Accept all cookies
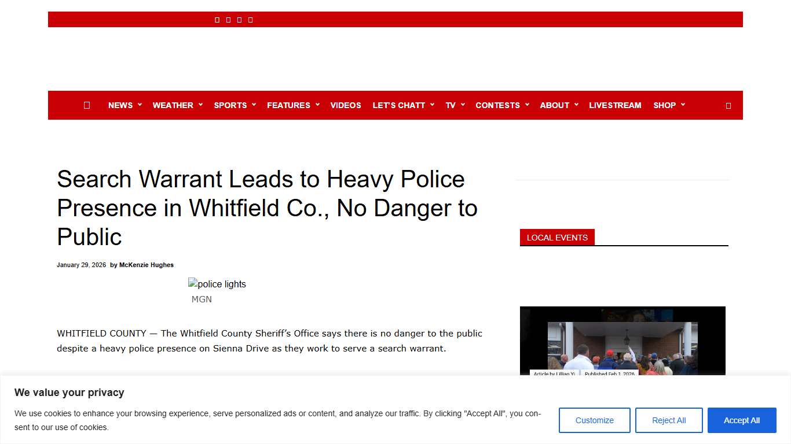This screenshot has height=444, width=791. 742,420
